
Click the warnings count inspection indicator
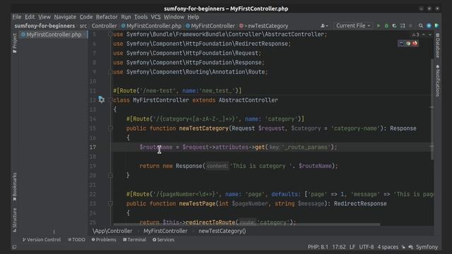click(416, 35)
